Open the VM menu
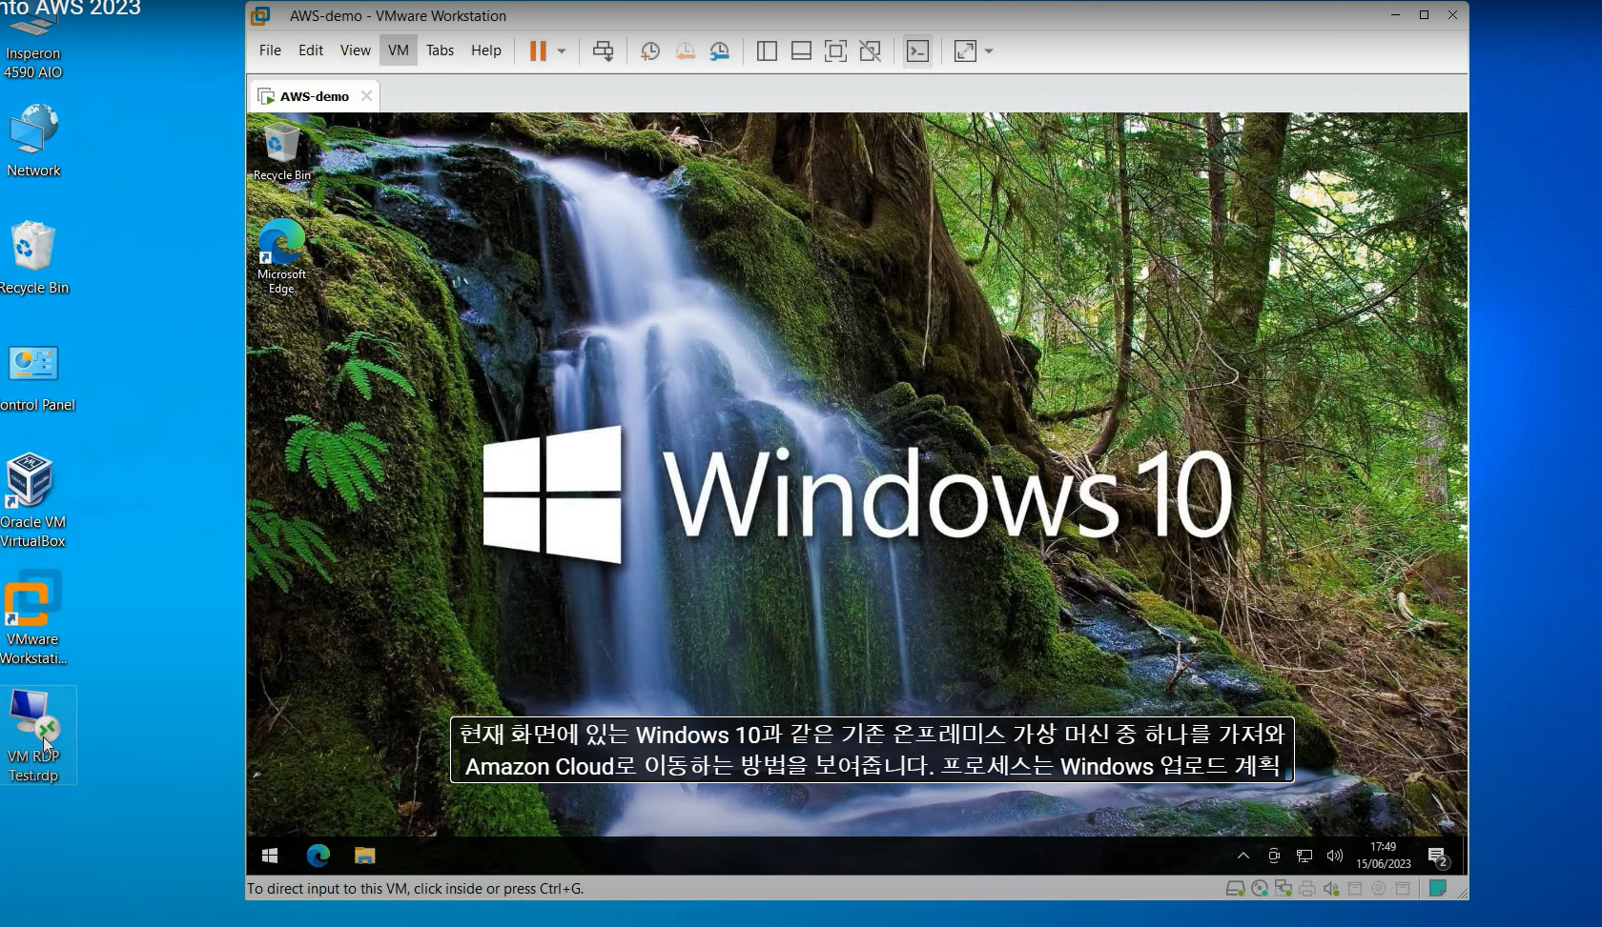Screen dimensions: 1602x927 click(399, 50)
